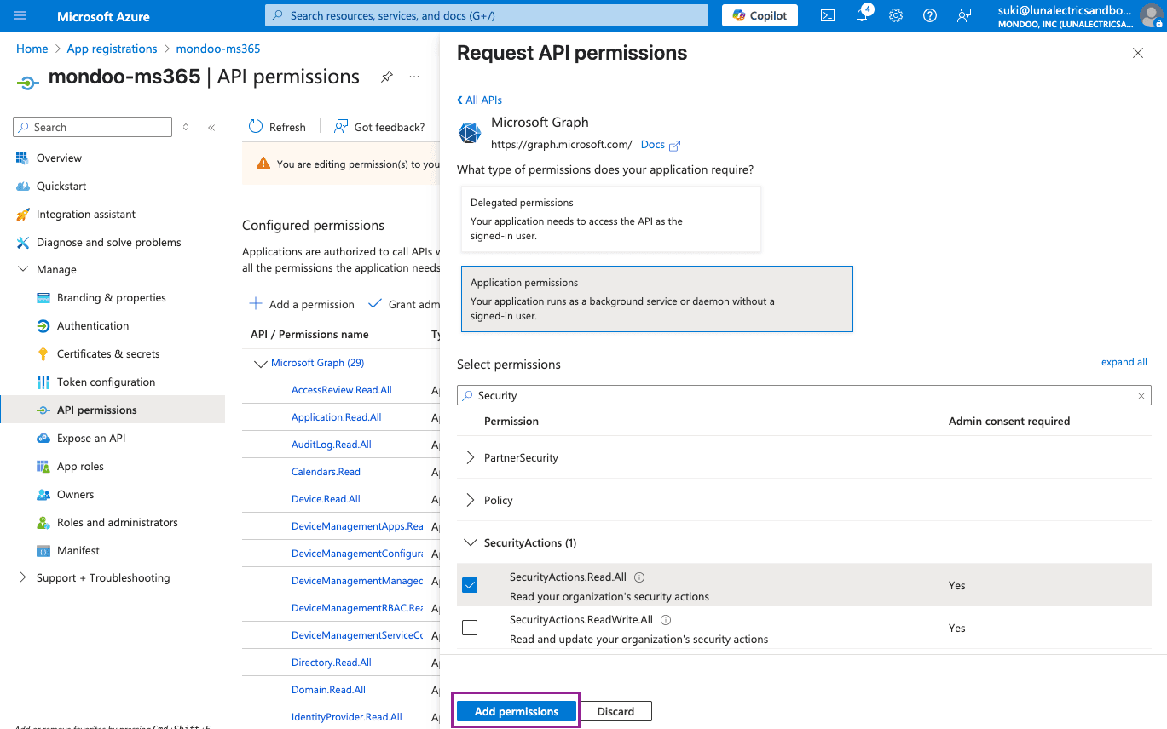Click the Add permissions button
This screenshot has height=729, width=1167.
pos(515,710)
